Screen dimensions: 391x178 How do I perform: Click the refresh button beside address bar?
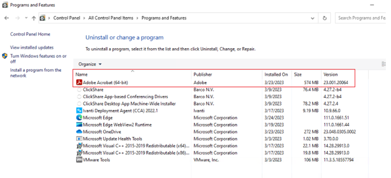click(324, 18)
